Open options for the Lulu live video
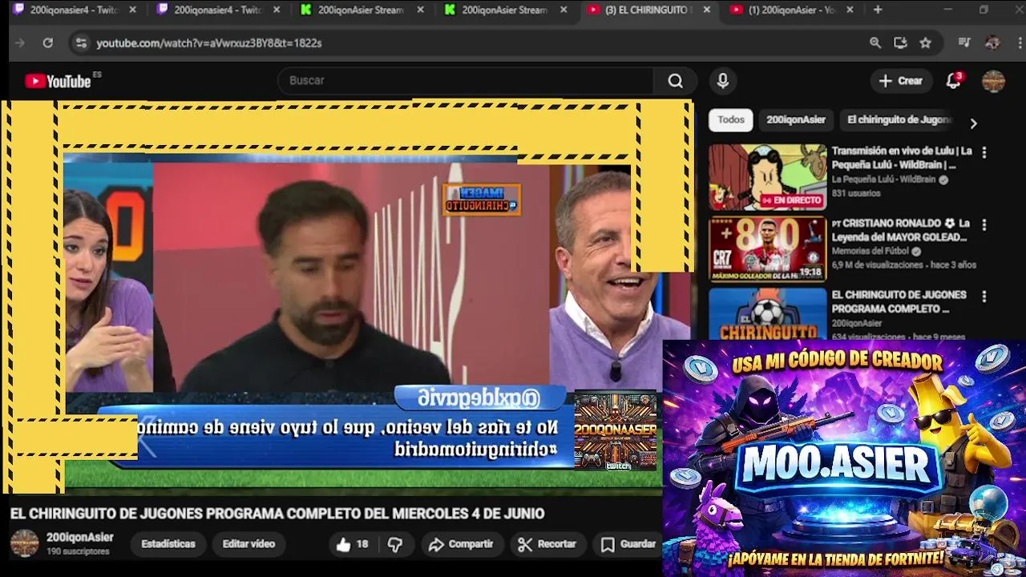 coord(984,152)
